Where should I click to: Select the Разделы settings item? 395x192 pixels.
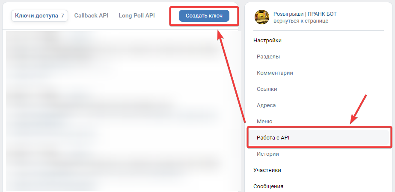pyautogui.click(x=268, y=57)
